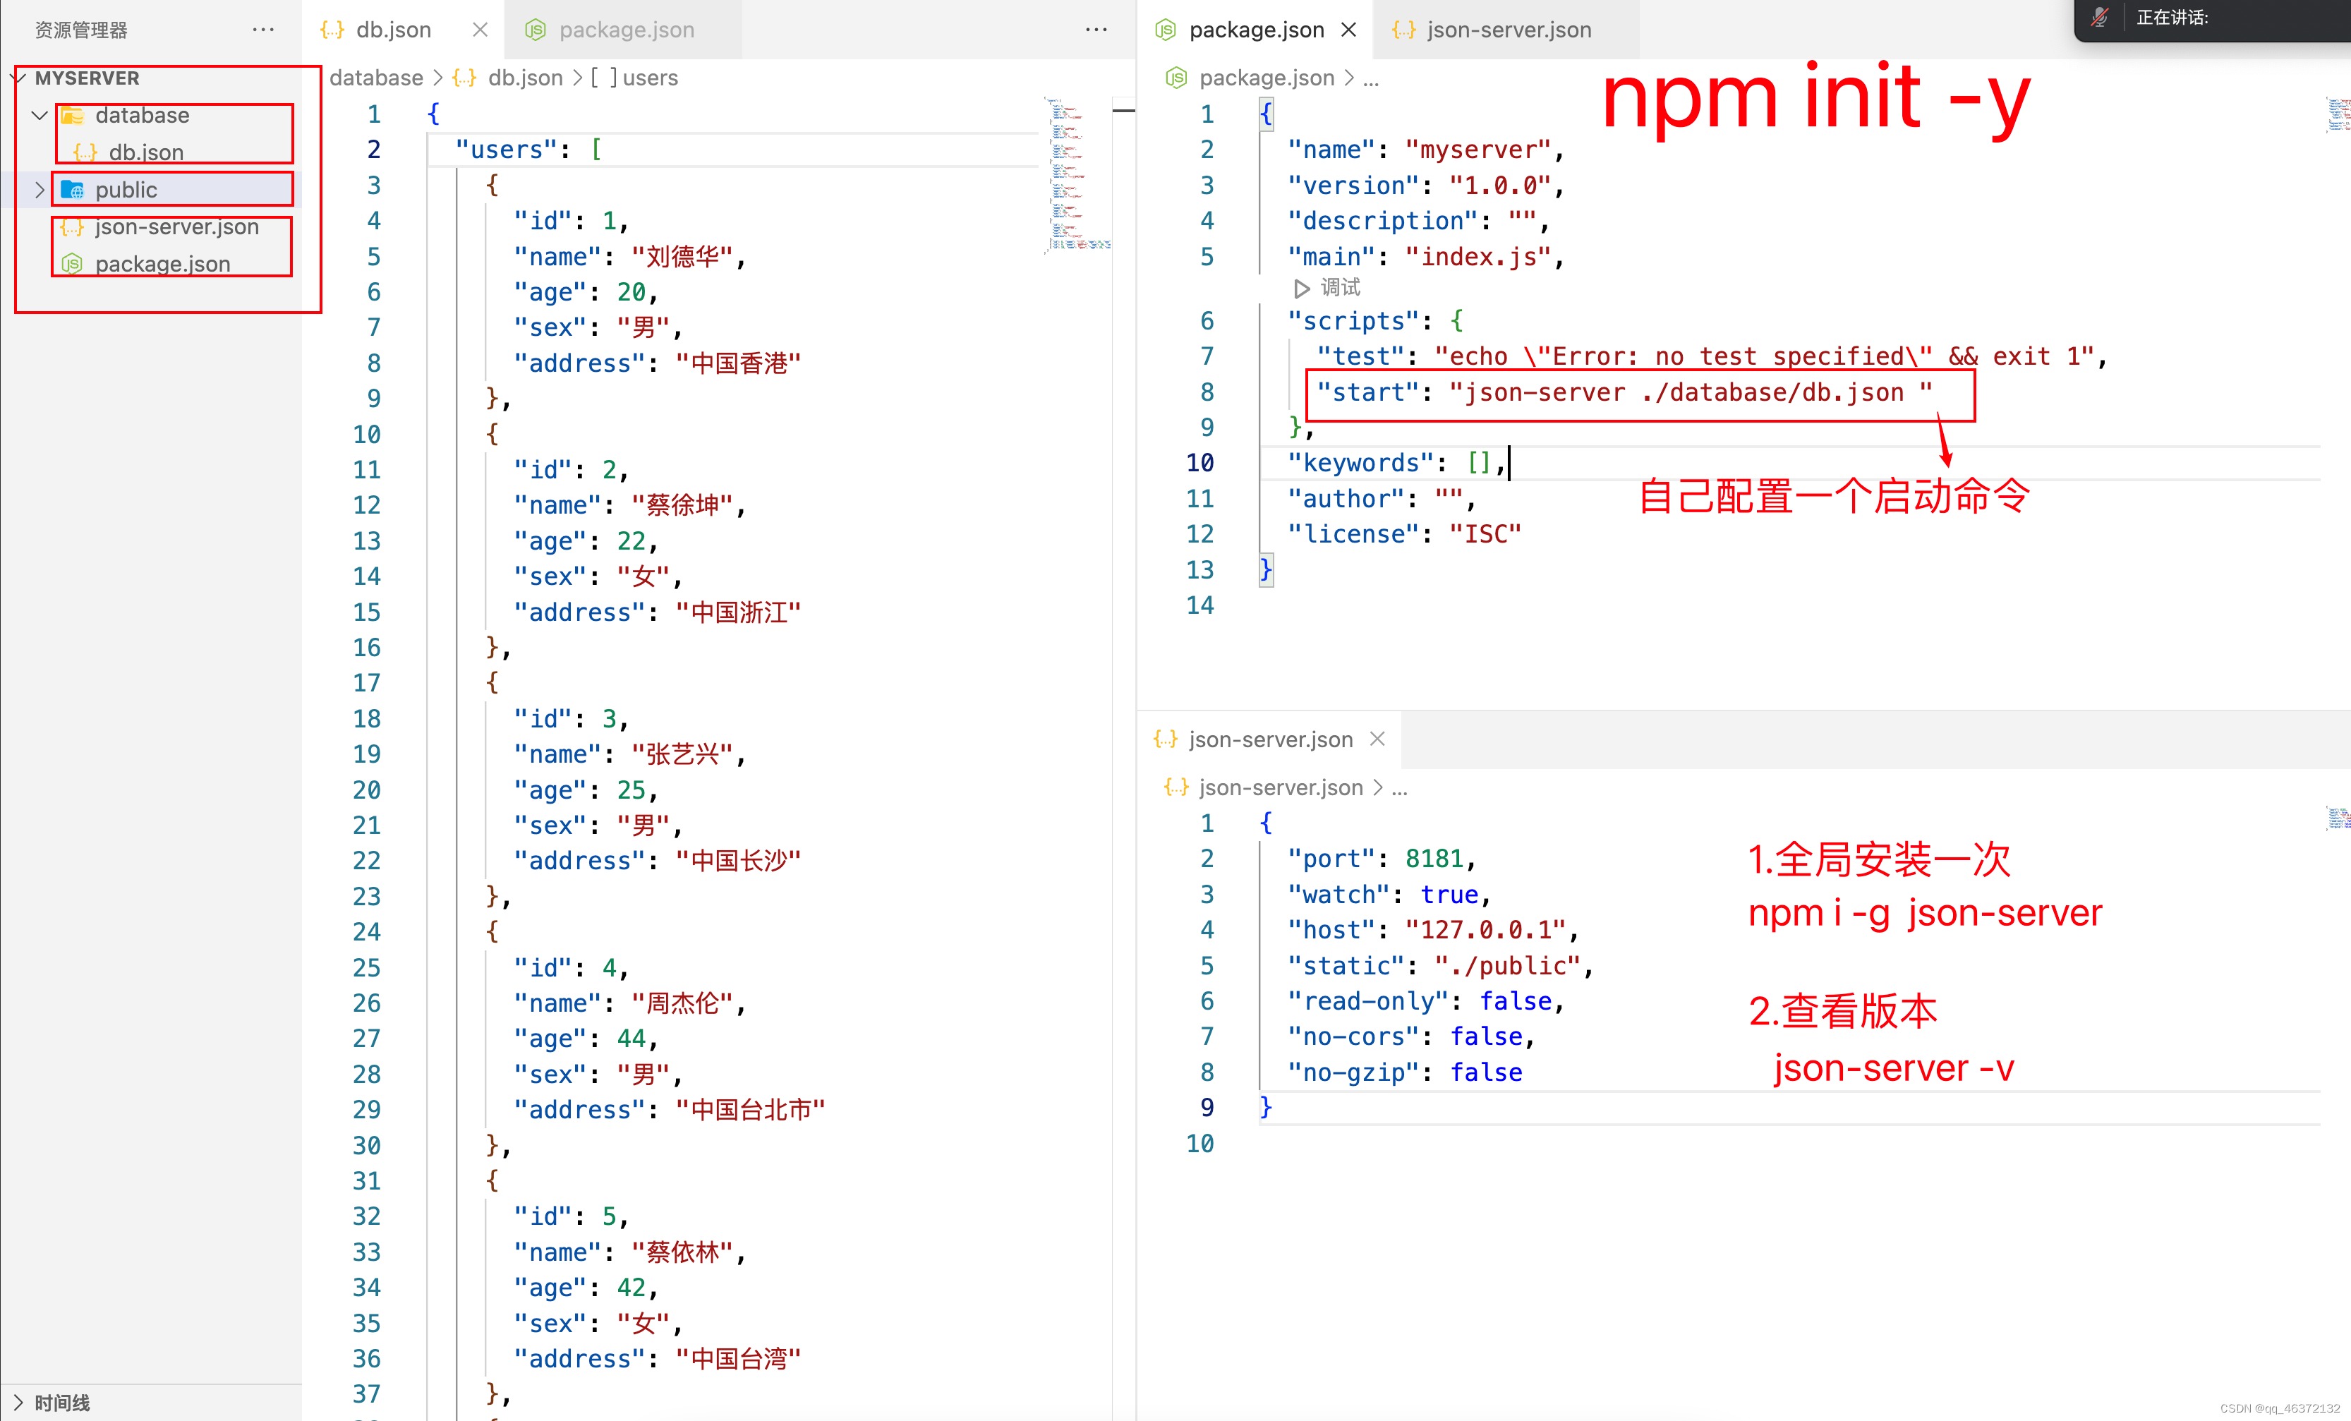Select the package.json tab in right editor group
The image size is (2351, 1421).
pyautogui.click(x=1256, y=30)
